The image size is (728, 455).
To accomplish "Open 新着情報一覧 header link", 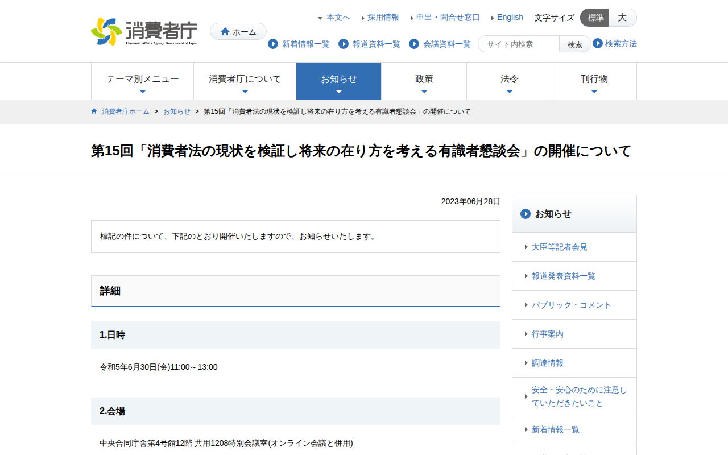I will coord(306,44).
